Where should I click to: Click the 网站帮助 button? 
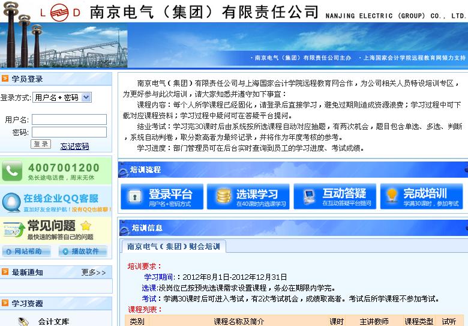pos(26,251)
